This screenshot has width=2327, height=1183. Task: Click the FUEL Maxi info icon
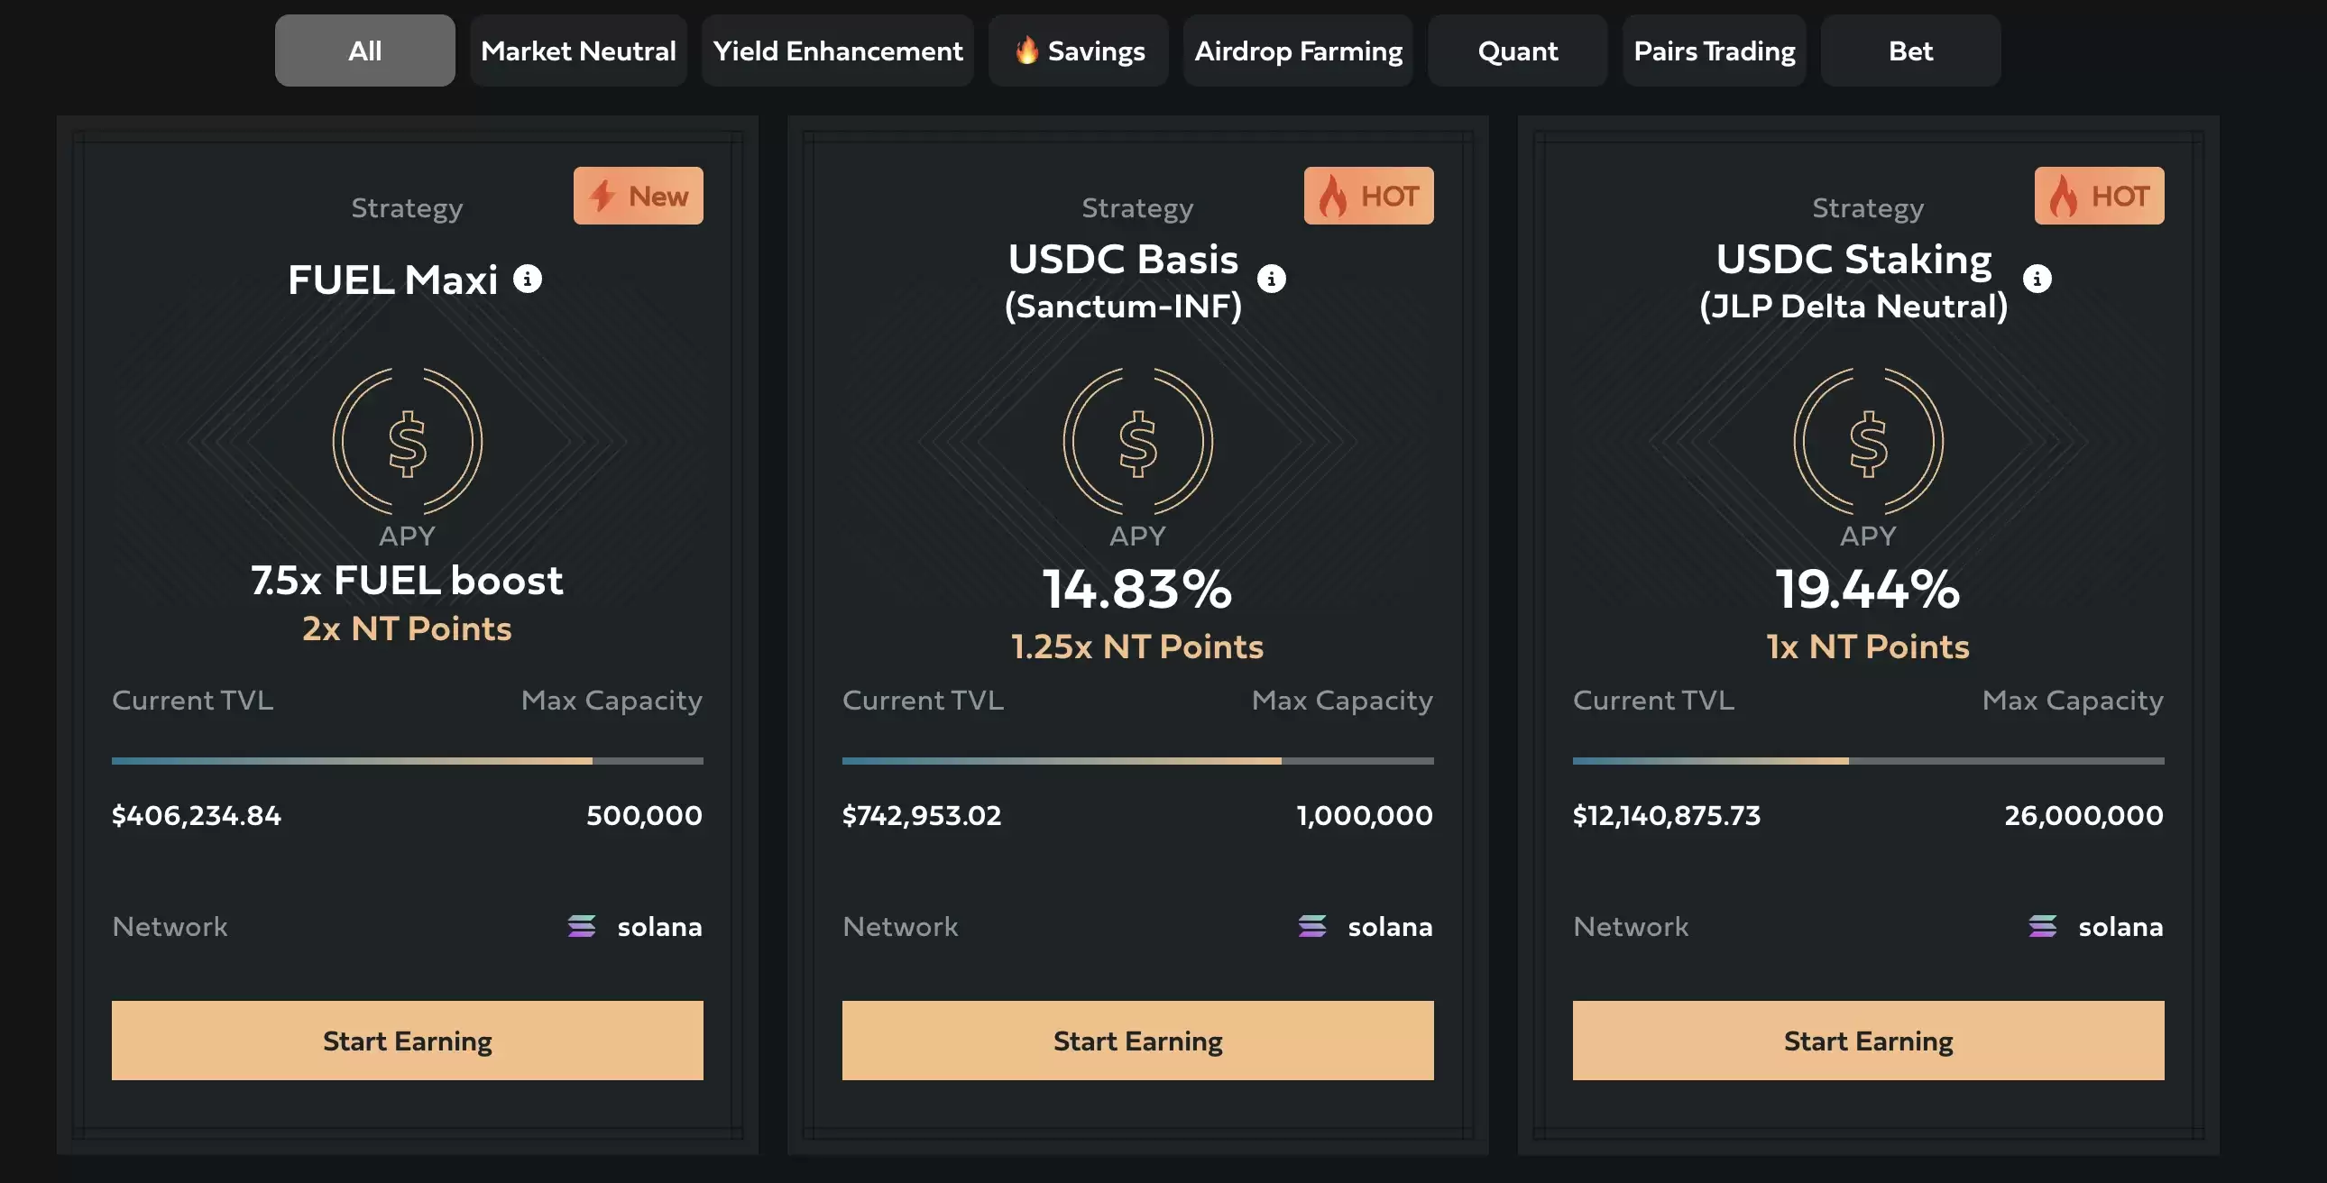coord(528,279)
